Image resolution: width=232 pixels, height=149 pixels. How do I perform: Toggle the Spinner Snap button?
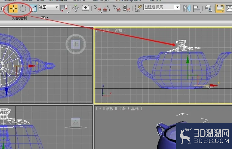coord(127,8)
